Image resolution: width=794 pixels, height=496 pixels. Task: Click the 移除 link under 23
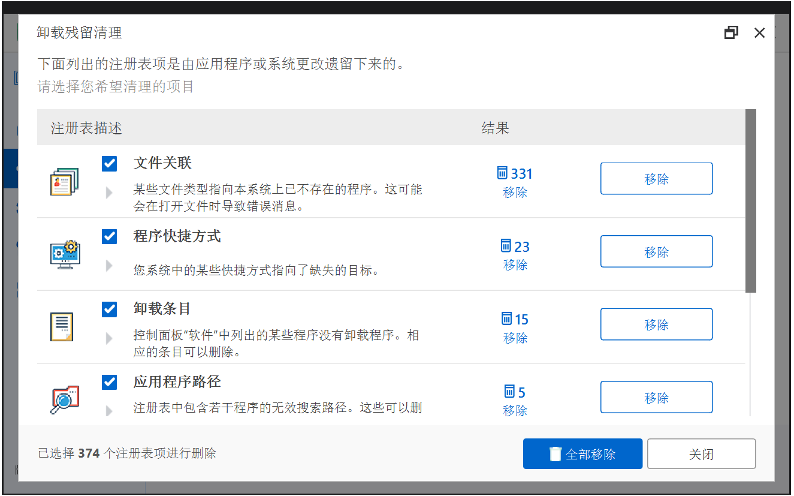(x=515, y=265)
